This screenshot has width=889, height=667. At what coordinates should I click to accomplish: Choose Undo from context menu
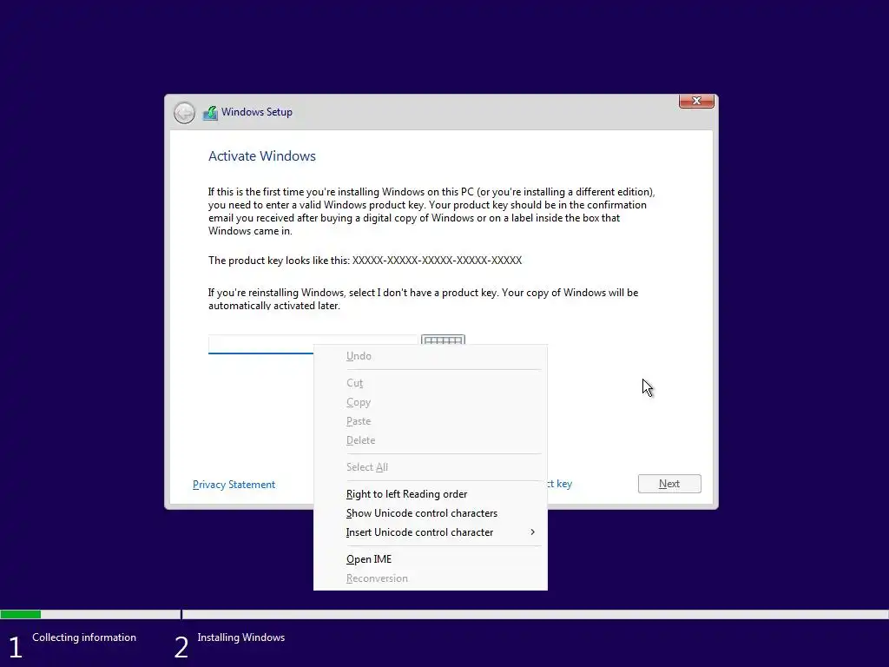(430, 356)
